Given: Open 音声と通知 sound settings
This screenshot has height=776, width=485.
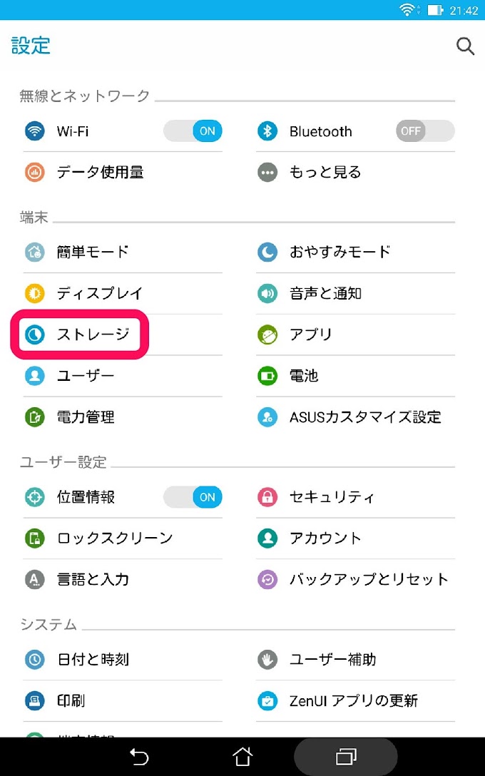Looking at the screenshot, I should 355,293.
